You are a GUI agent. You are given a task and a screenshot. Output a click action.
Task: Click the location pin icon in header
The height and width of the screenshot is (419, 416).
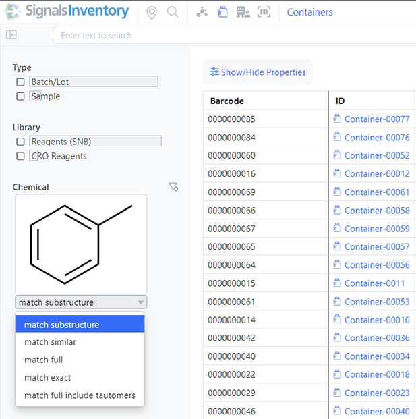pos(152,12)
